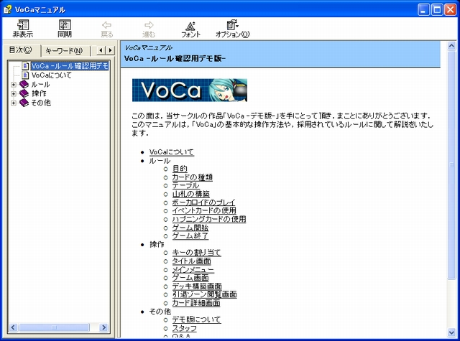Image resolution: width=460 pixels, height=341 pixels.
Task: Open the ゲーム画面 link
Action: coord(190,278)
